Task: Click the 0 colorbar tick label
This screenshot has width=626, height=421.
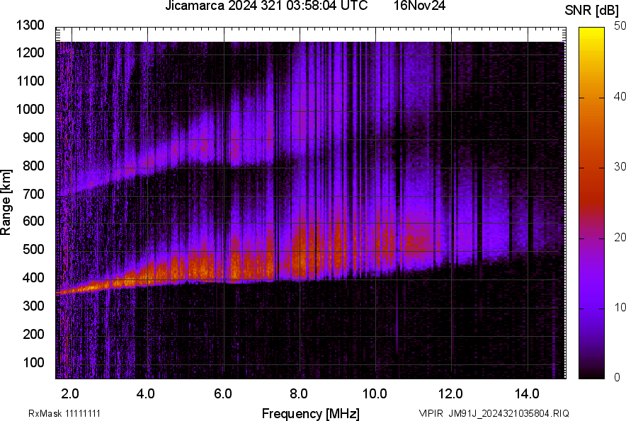Action: (618, 378)
